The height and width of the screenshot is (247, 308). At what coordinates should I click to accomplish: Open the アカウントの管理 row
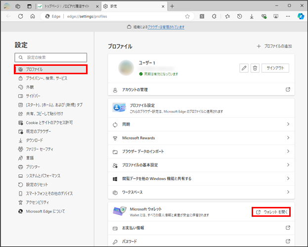(x=201, y=90)
